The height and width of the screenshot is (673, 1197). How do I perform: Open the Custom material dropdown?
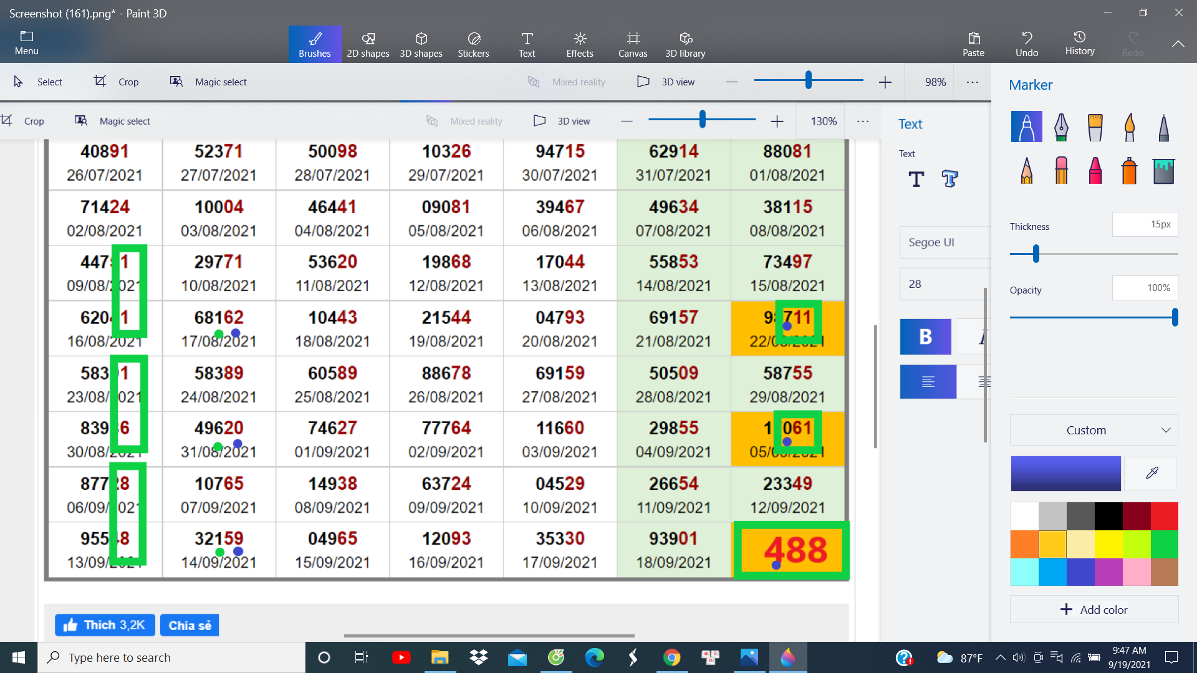point(1094,430)
